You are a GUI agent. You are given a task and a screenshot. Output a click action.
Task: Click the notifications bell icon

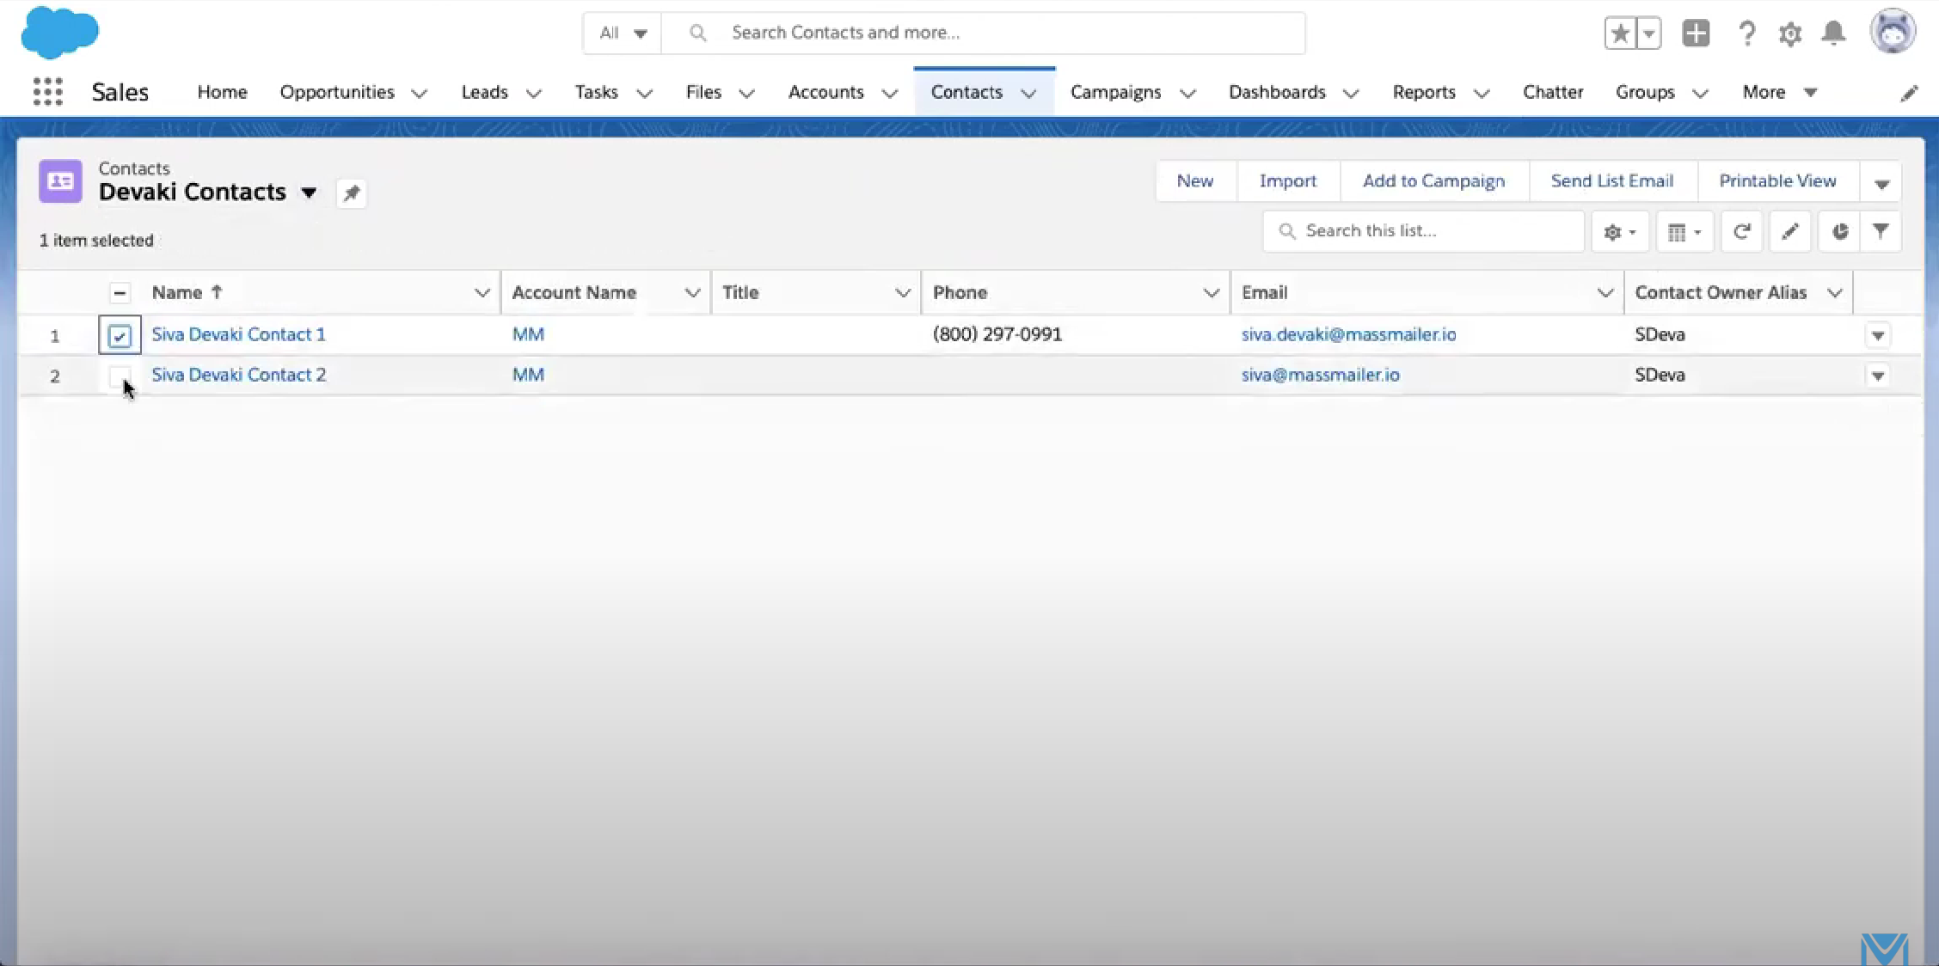click(x=1833, y=34)
